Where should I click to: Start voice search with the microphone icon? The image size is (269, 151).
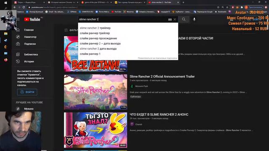194,19
